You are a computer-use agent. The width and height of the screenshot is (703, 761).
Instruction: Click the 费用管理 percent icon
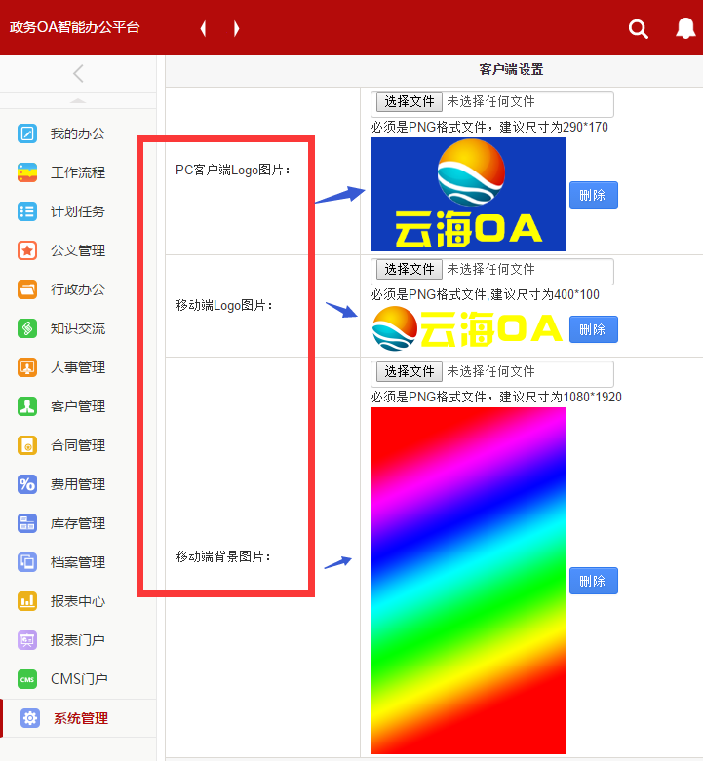click(x=27, y=484)
